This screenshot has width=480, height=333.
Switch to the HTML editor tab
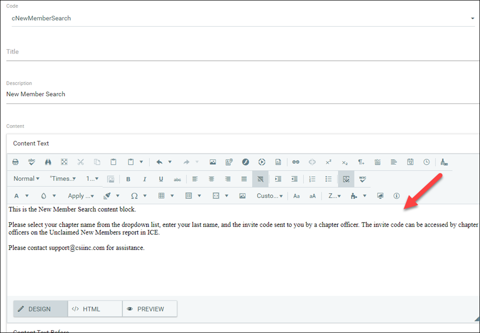[95, 309]
